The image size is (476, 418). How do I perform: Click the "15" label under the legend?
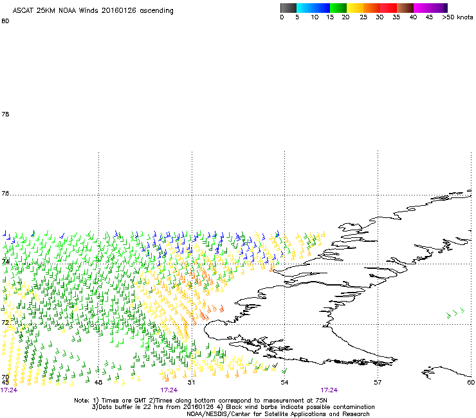click(x=330, y=17)
